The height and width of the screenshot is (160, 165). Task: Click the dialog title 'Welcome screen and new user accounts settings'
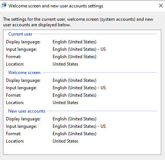(56, 6)
